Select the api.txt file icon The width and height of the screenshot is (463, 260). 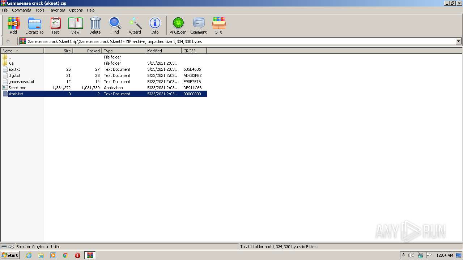(5, 69)
